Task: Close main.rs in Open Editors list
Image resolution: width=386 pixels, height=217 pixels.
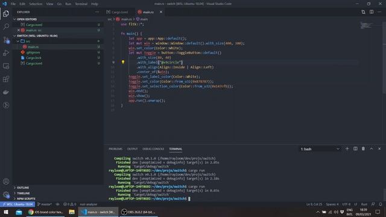Action: [19, 30]
